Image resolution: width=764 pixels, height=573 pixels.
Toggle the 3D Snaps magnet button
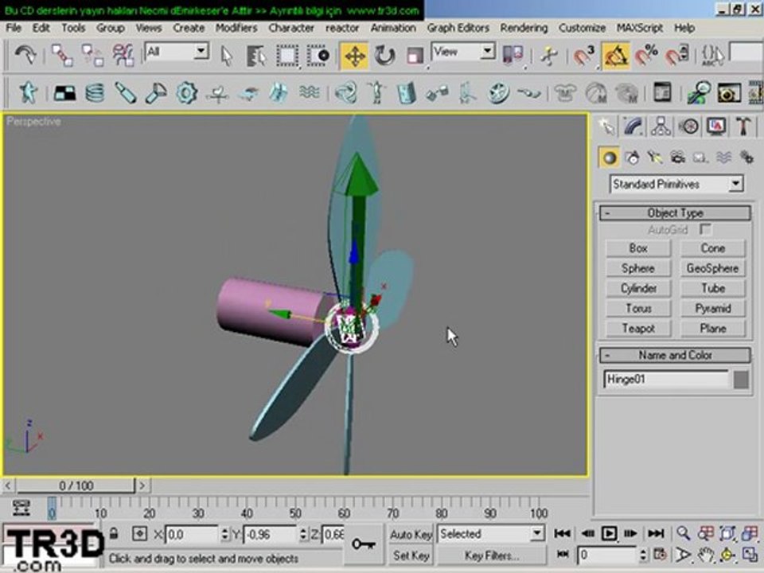(x=583, y=56)
